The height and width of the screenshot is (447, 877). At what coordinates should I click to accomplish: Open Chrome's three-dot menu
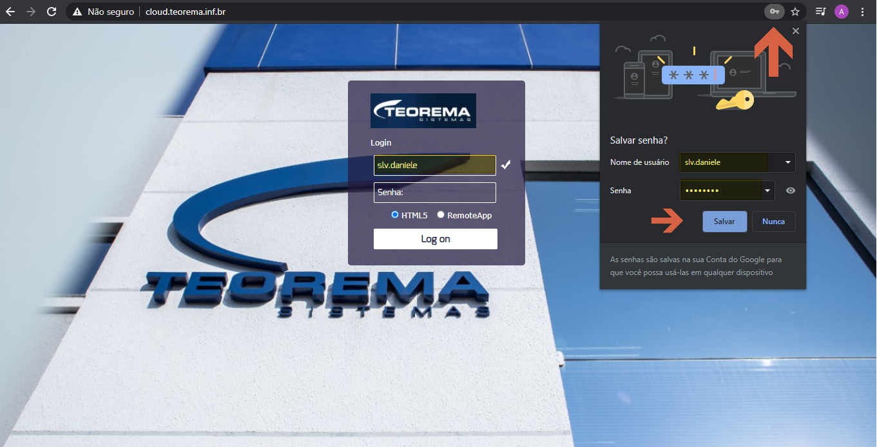tap(862, 12)
